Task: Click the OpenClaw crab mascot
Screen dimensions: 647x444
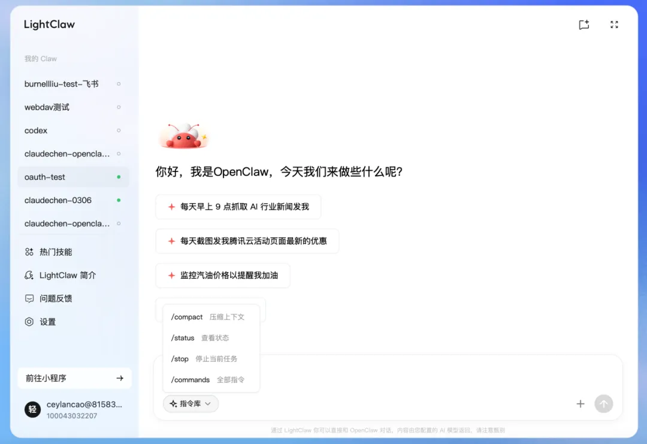Action: [184, 136]
